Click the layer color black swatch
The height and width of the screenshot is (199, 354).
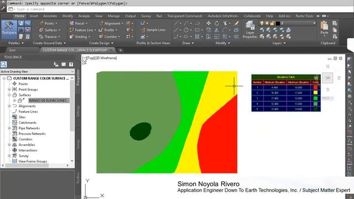point(278,23)
